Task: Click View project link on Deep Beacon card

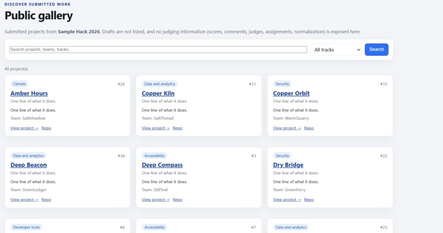Action: pos(24,199)
